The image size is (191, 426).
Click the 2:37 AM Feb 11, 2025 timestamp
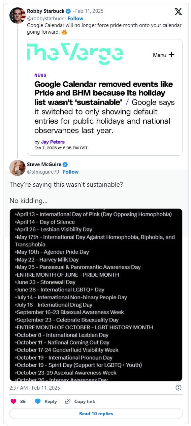pos(35,388)
